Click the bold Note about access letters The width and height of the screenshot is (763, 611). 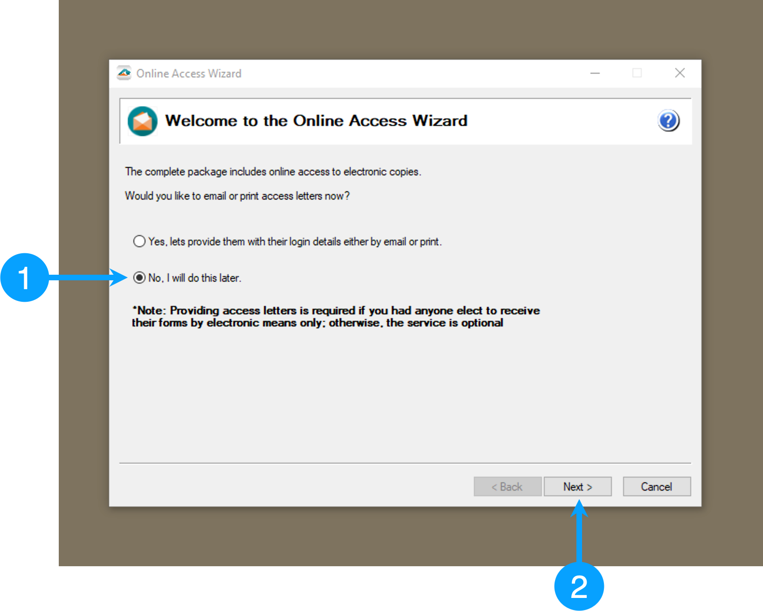(335, 317)
